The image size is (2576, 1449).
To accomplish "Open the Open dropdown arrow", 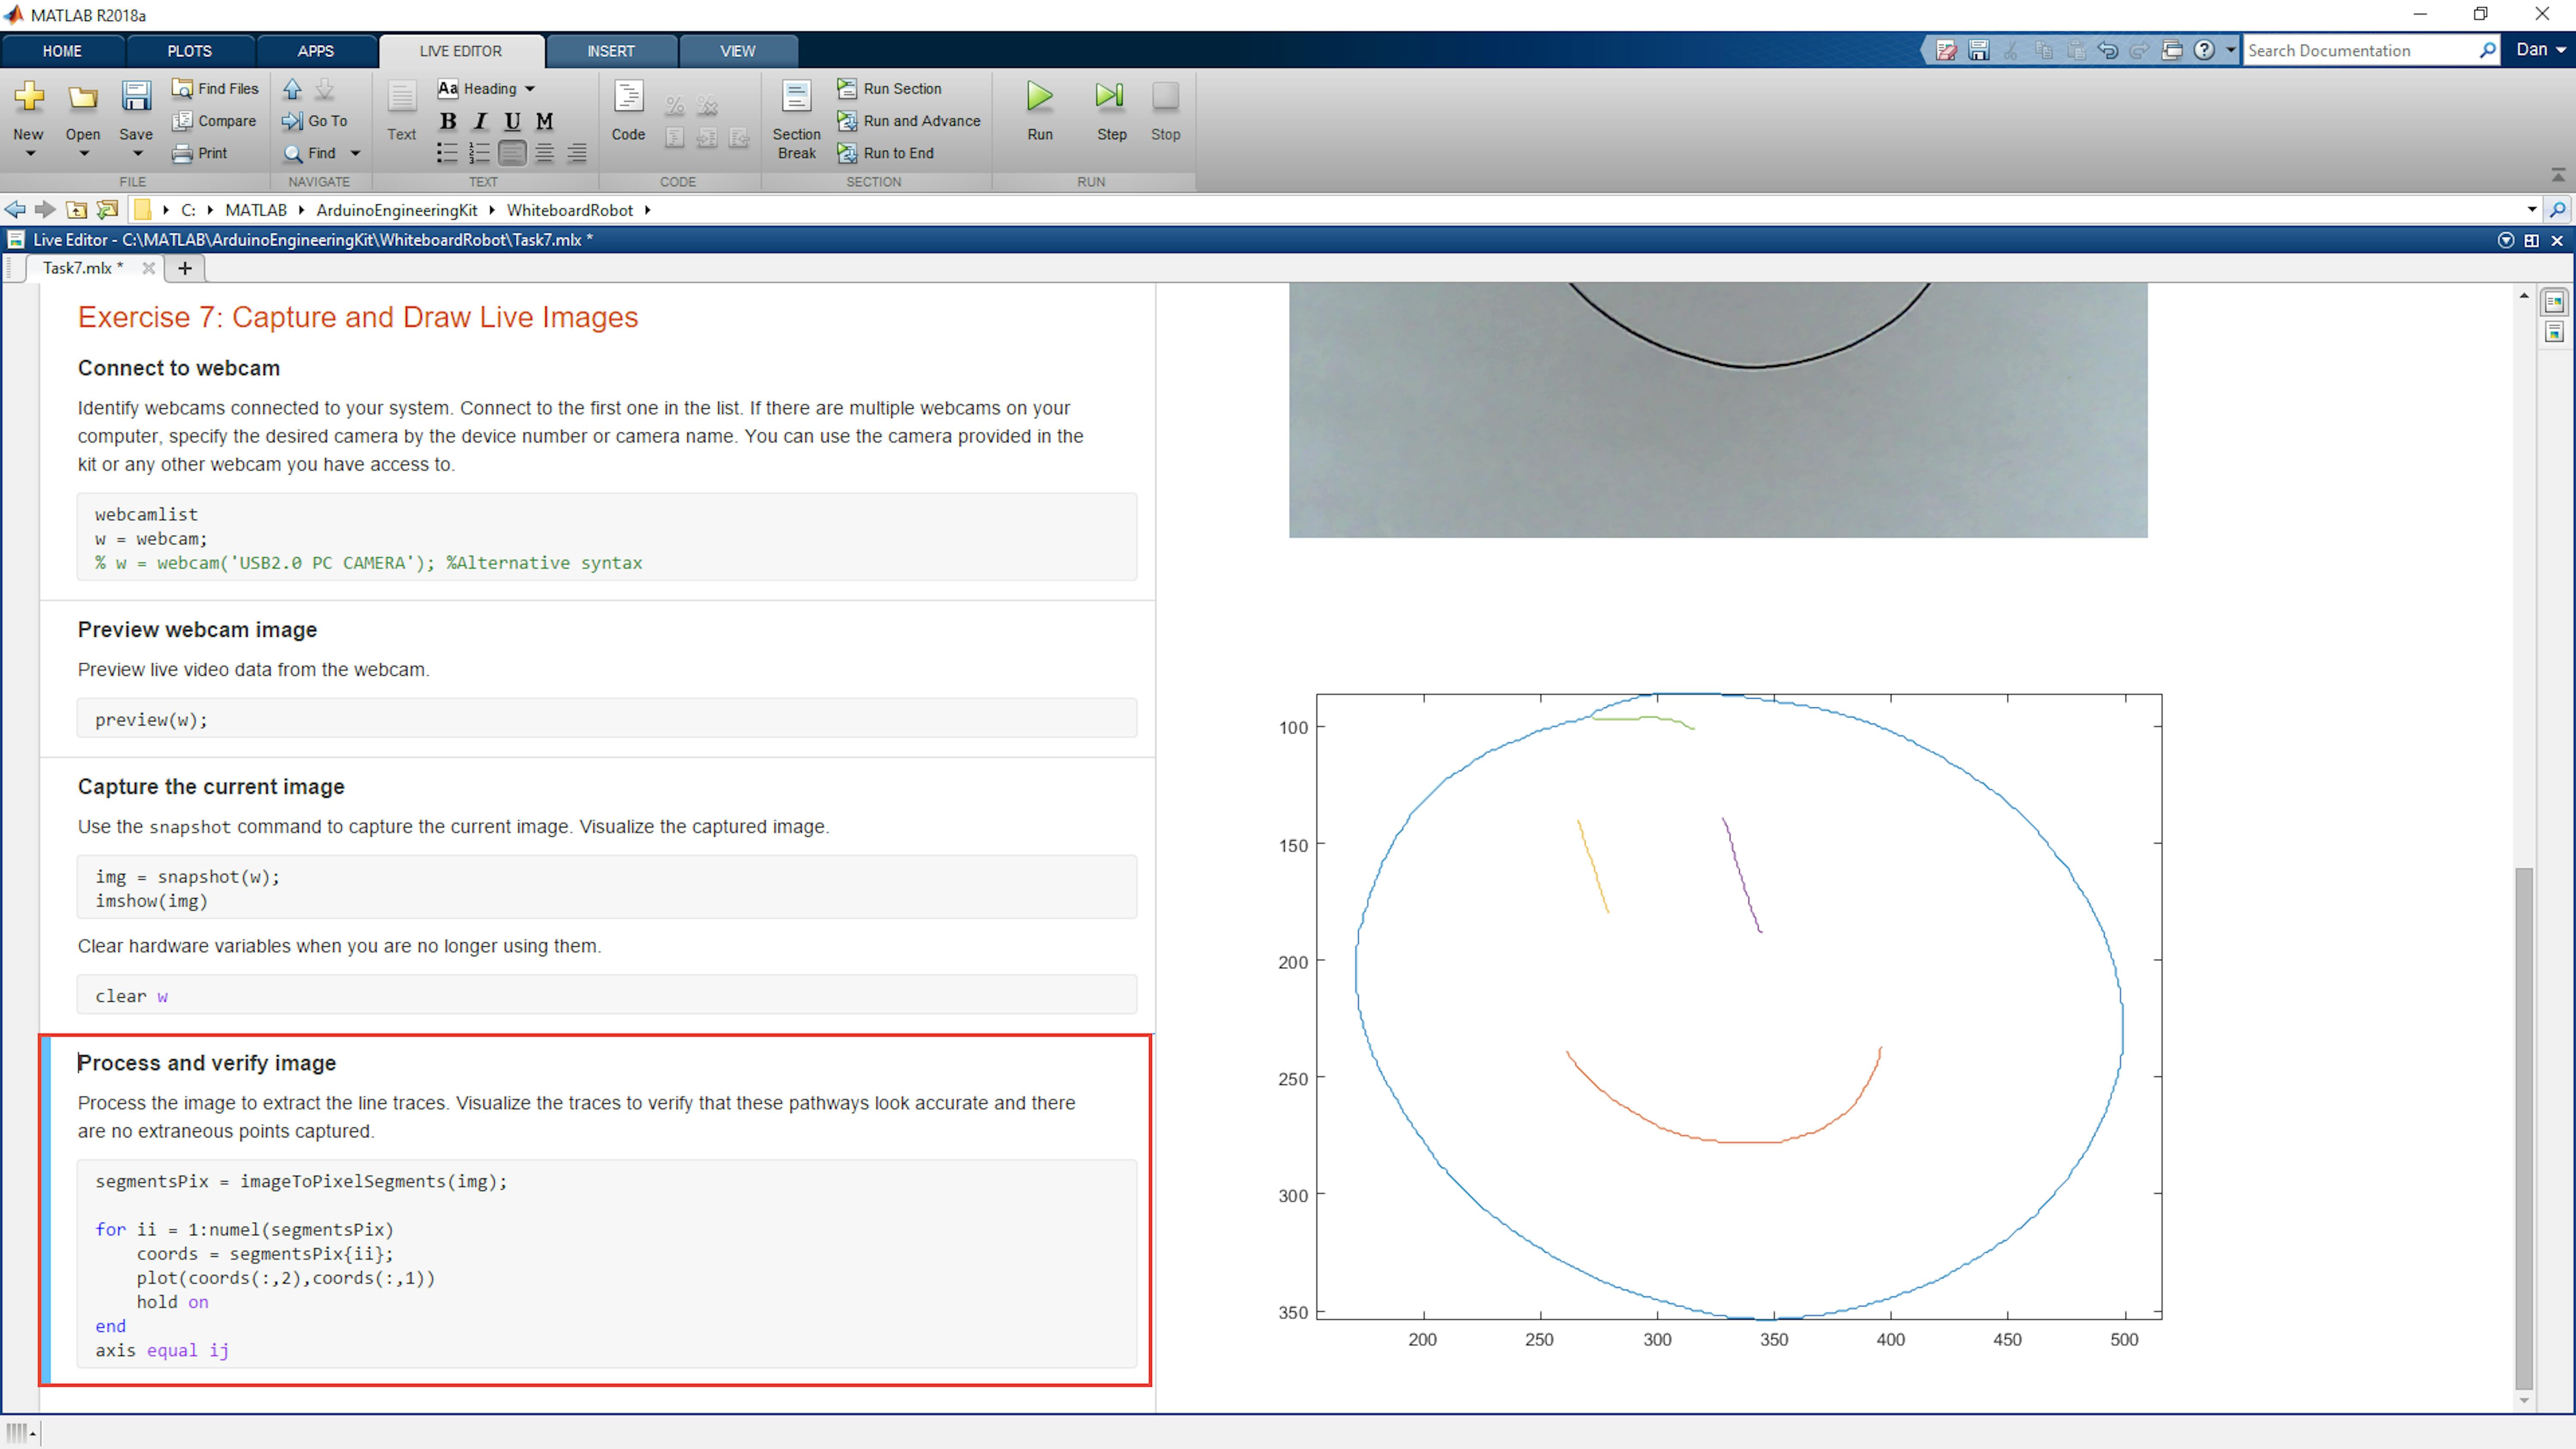I will [84, 154].
